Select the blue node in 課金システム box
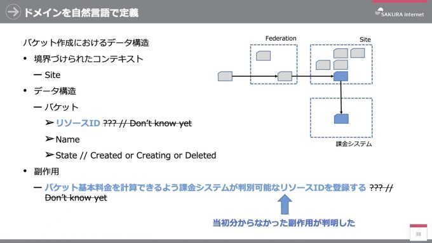 [x=341, y=119]
